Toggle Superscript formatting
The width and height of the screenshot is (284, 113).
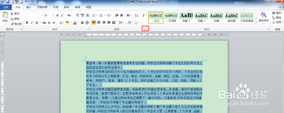(x=54, y=23)
